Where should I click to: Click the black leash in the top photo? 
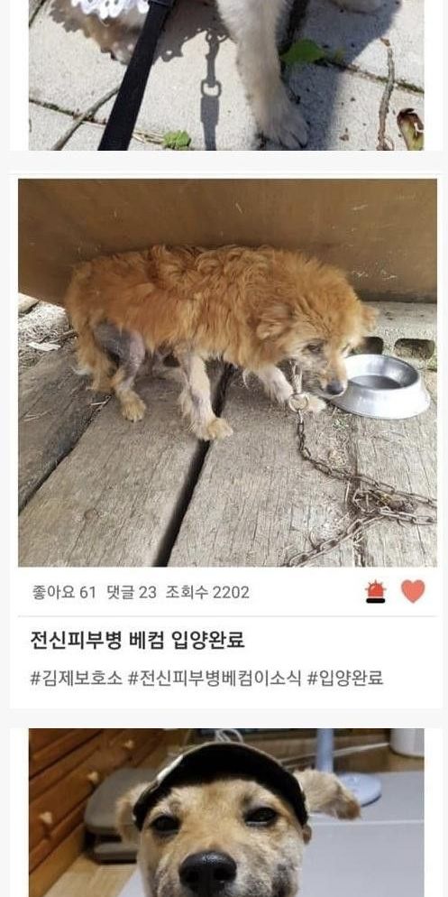tap(137, 74)
